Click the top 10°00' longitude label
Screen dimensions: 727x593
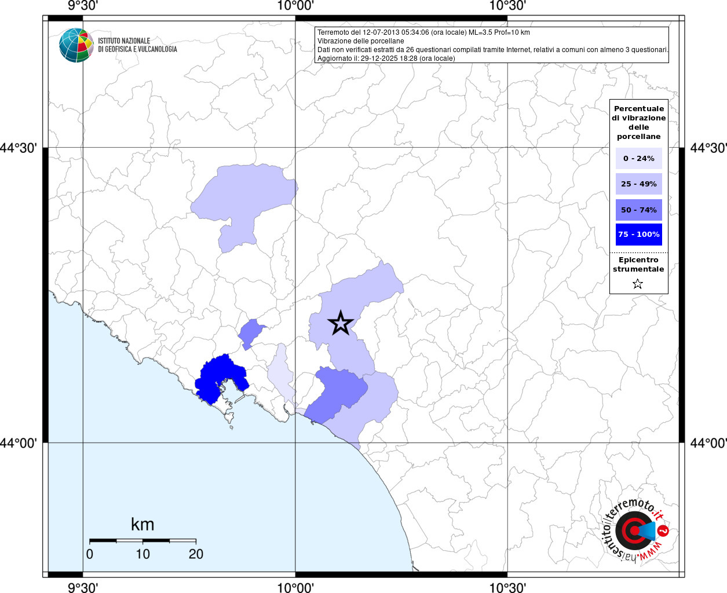295,6
